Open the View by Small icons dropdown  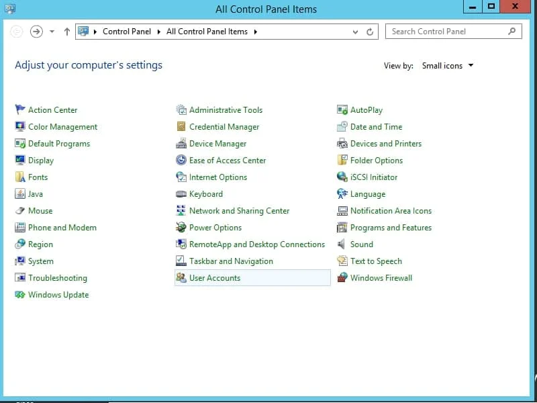(448, 65)
